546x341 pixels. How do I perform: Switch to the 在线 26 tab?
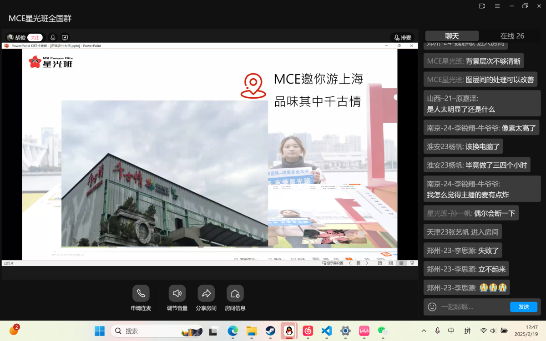[x=512, y=36]
